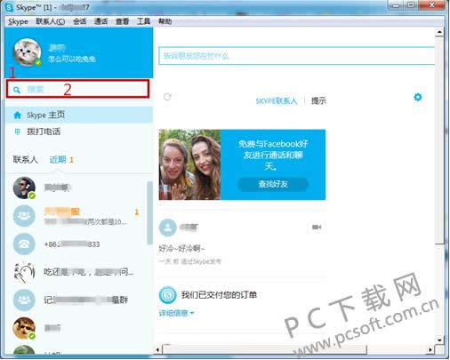Click the horizontal scrollbar thumb at the bottom
The image size is (450, 360).
tap(264, 350)
